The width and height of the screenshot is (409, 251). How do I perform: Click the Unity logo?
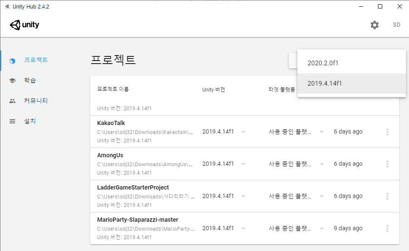[x=24, y=25]
